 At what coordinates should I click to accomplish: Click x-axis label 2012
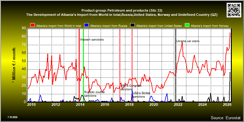click(x=56, y=105)
